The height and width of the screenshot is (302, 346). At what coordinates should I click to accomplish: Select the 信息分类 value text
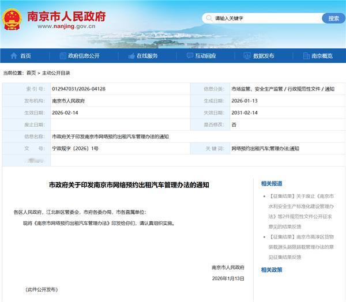[283, 89]
